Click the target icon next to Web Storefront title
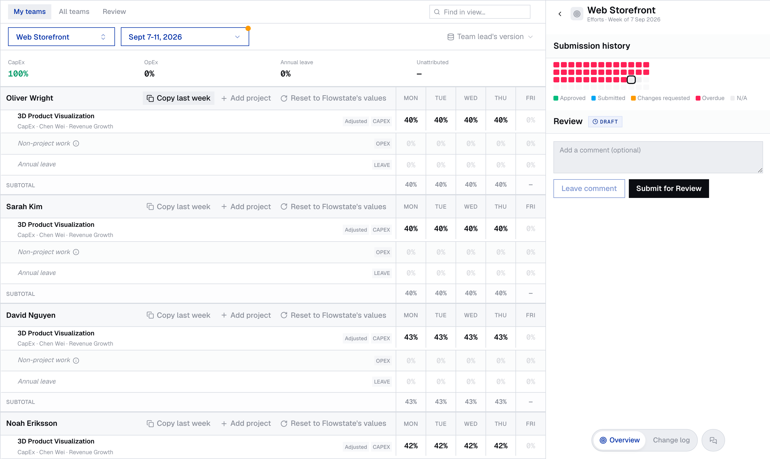770x459 pixels. pyautogui.click(x=576, y=14)
